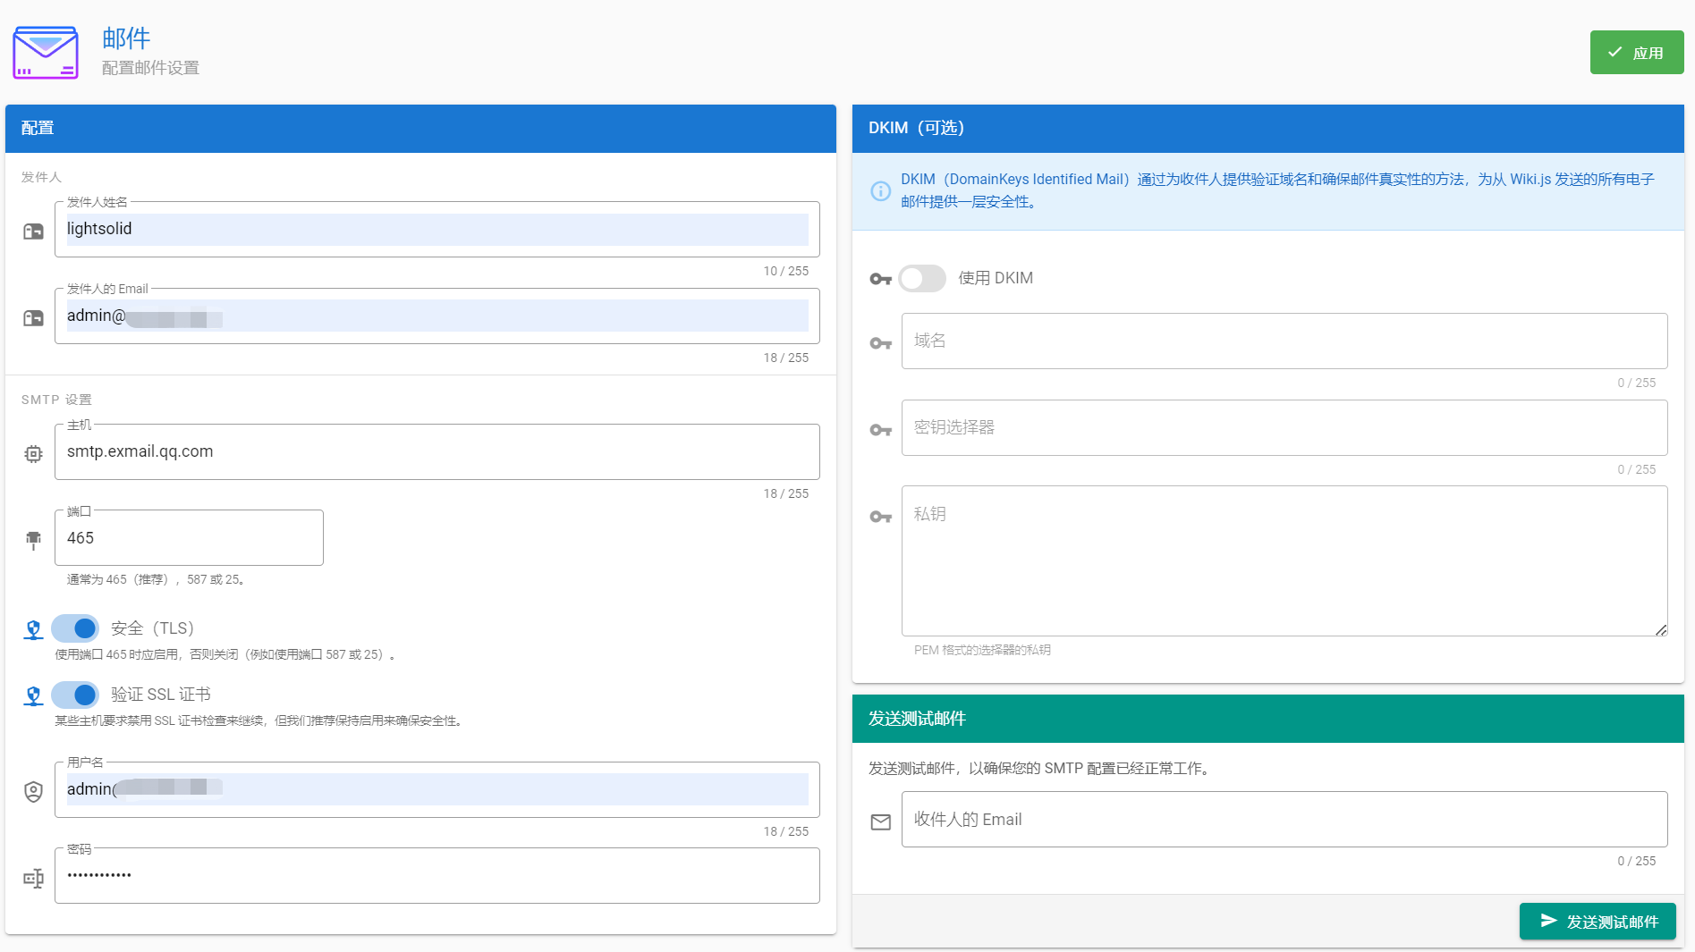Click the green 应用 apply button
This screenshot has width=1695, height=952.
click(1637, 53)
